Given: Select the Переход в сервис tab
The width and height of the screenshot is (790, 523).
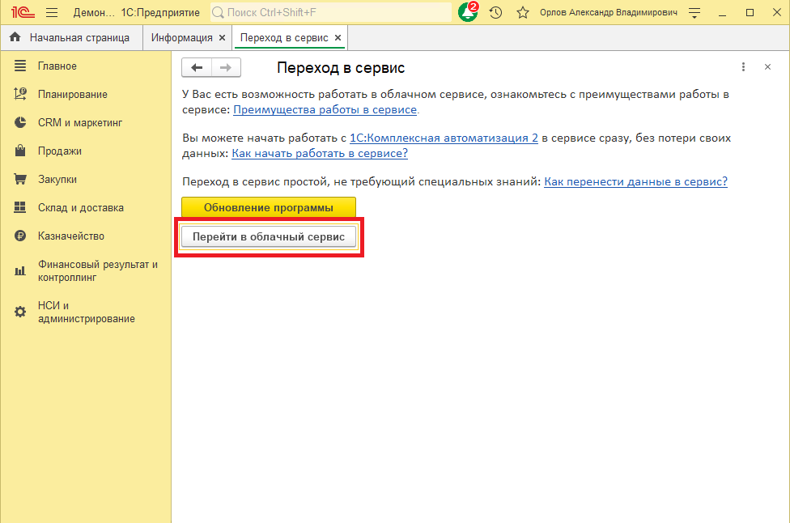Looking at the screenshot, I should pos(284,38).
